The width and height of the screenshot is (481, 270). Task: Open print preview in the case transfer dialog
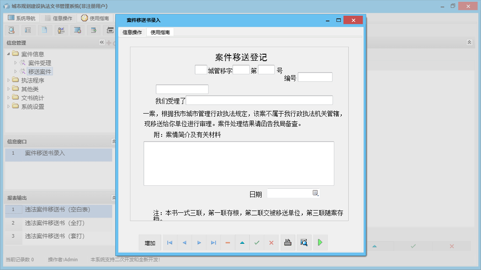pyautogui.click(x=304, y=242)
